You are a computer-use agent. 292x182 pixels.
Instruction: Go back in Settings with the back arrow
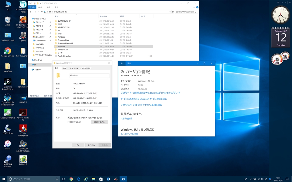(122, 63)
